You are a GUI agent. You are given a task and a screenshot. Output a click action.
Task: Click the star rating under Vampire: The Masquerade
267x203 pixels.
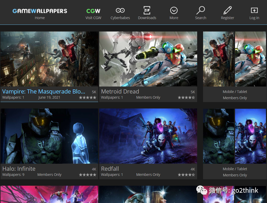88,98
